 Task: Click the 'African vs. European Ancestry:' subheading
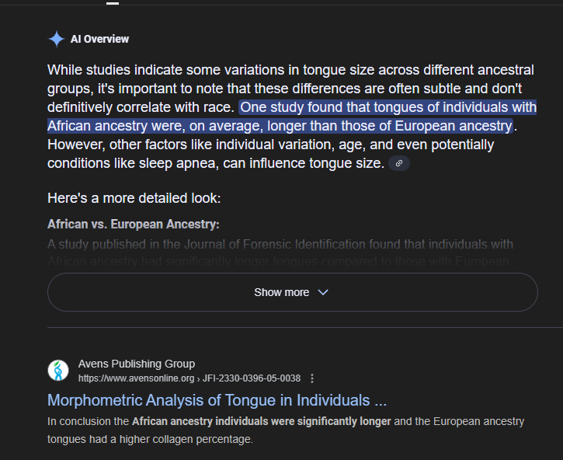(x=134, y=225)
